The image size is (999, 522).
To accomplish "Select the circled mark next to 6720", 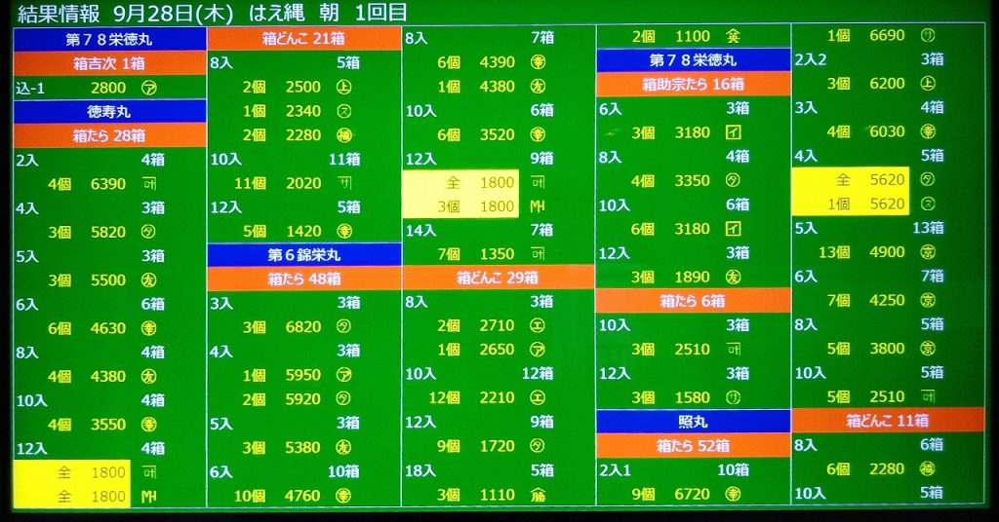I will tap(733, 494).
